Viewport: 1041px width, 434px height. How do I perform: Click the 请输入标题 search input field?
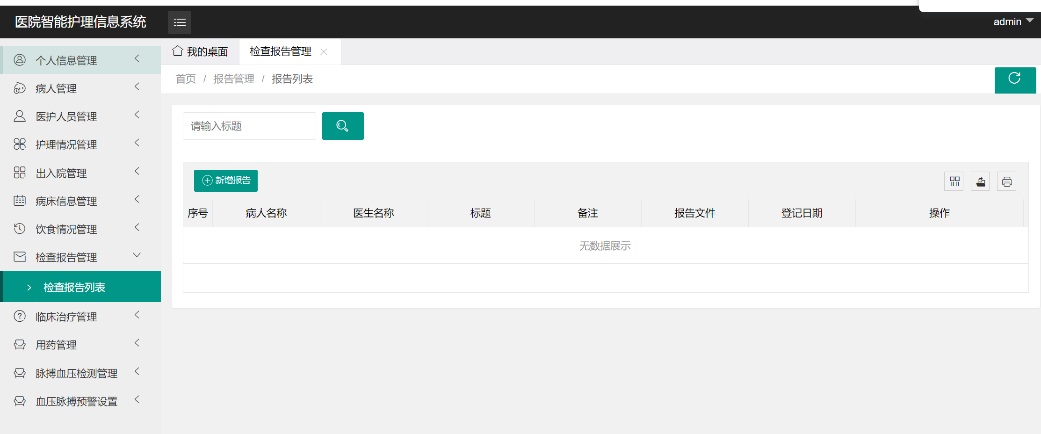(249, 126)
